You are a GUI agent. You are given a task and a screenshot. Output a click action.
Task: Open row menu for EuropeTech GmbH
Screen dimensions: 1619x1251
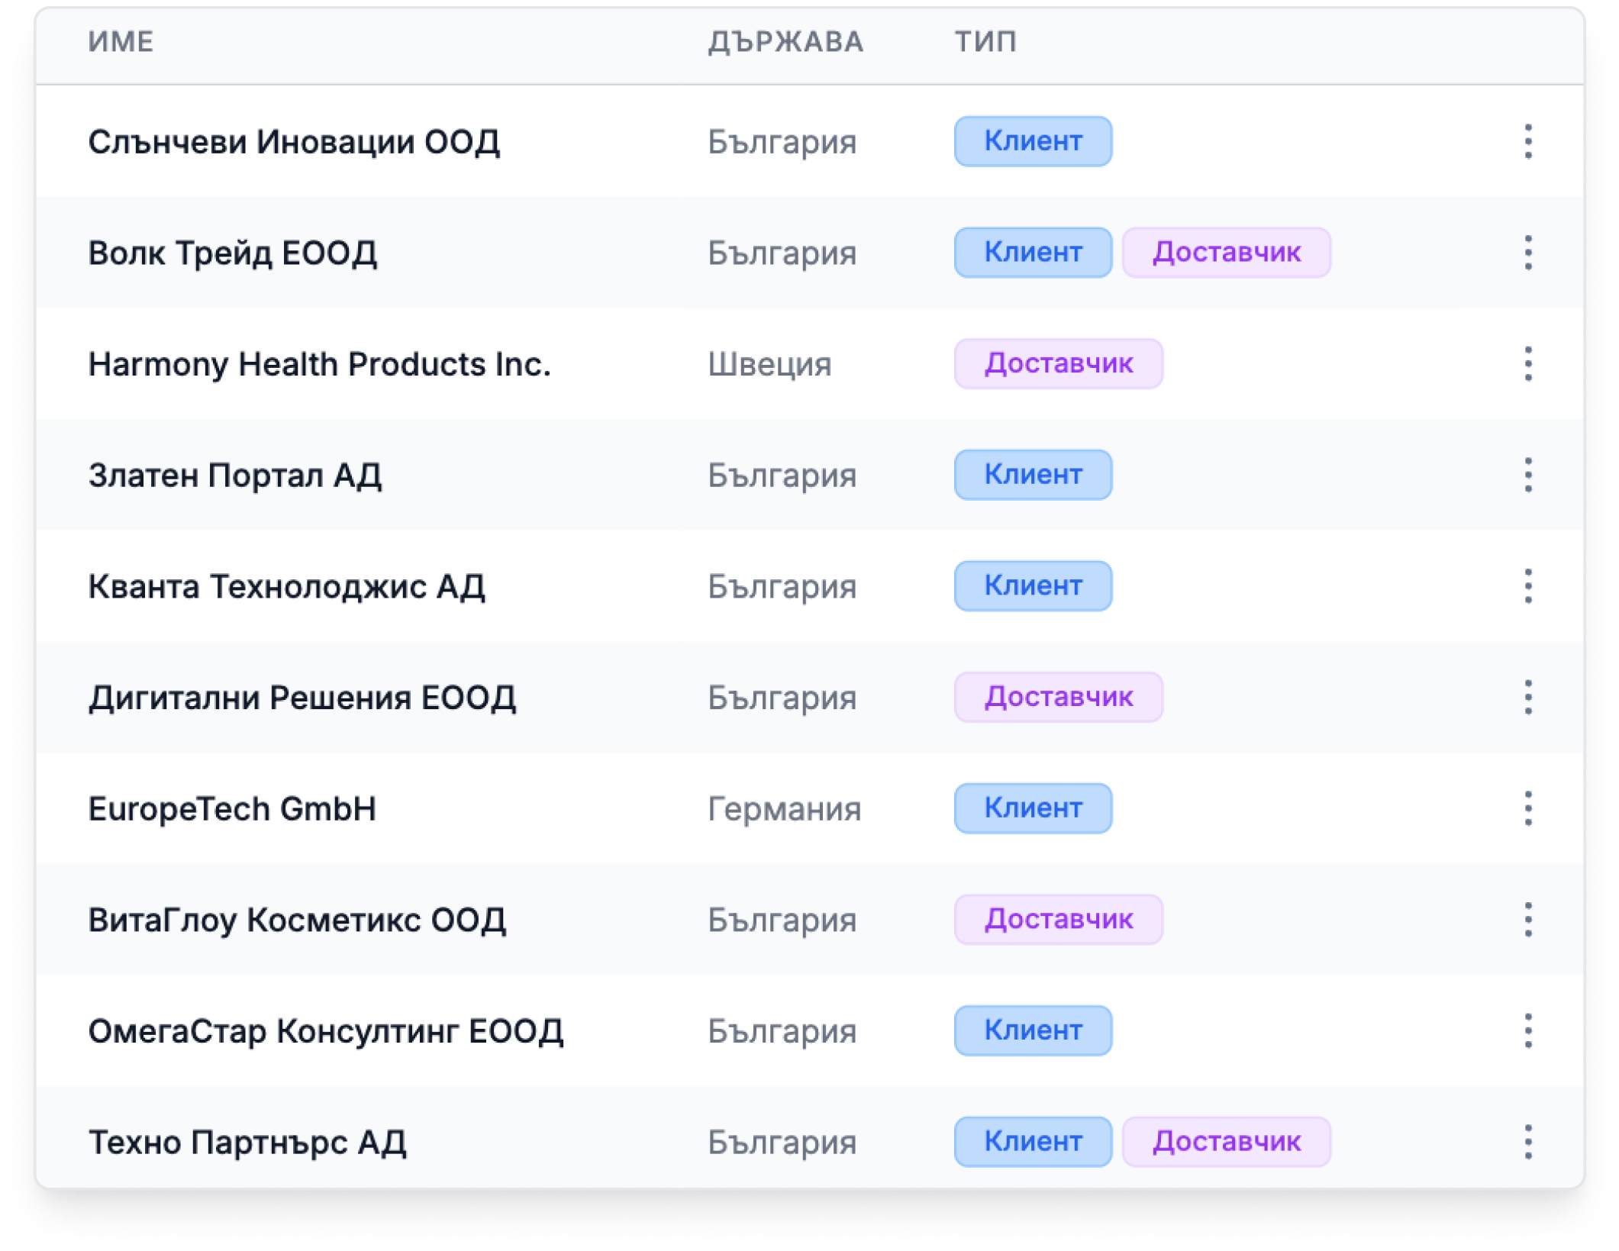(x=1527, y=808)
